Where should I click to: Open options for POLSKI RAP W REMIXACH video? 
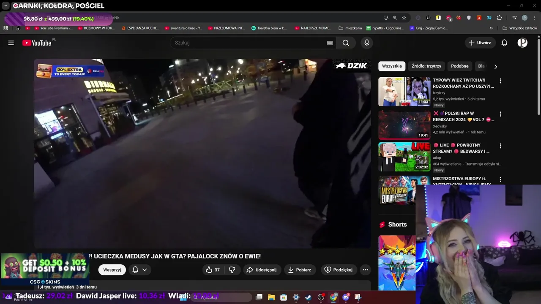click(x=500, y=114)
